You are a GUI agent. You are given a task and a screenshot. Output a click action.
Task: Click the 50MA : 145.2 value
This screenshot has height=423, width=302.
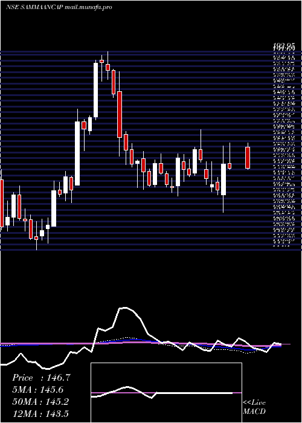click(40, 402)
